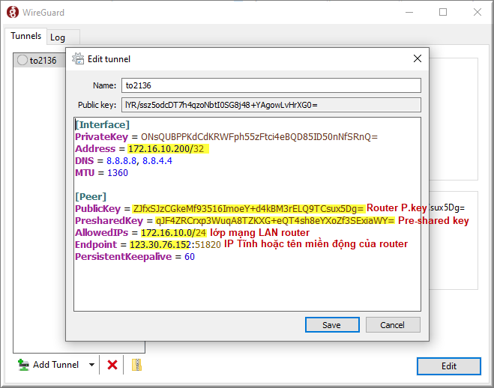Click the [Interface] section header text
The width and height of the screenshot is (494, 388).
(103, 124)
